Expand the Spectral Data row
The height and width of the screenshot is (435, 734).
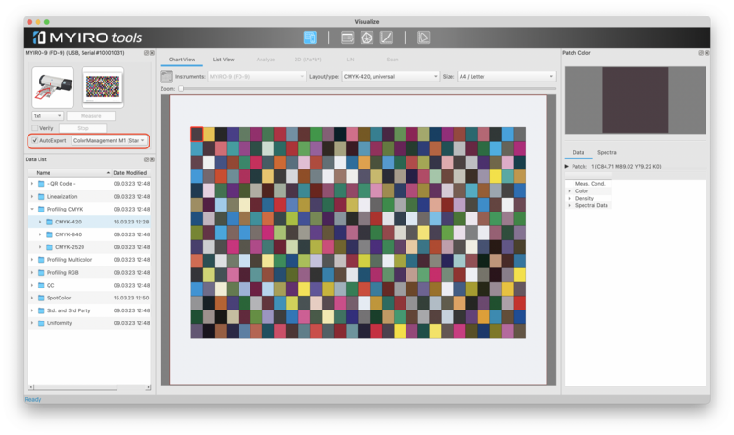tap(570, 205)
